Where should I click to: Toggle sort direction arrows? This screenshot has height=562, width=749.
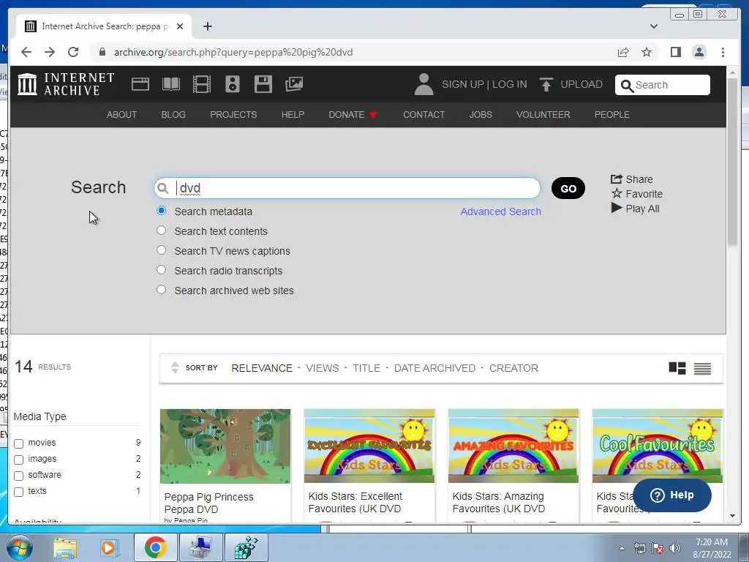point(175,367)
